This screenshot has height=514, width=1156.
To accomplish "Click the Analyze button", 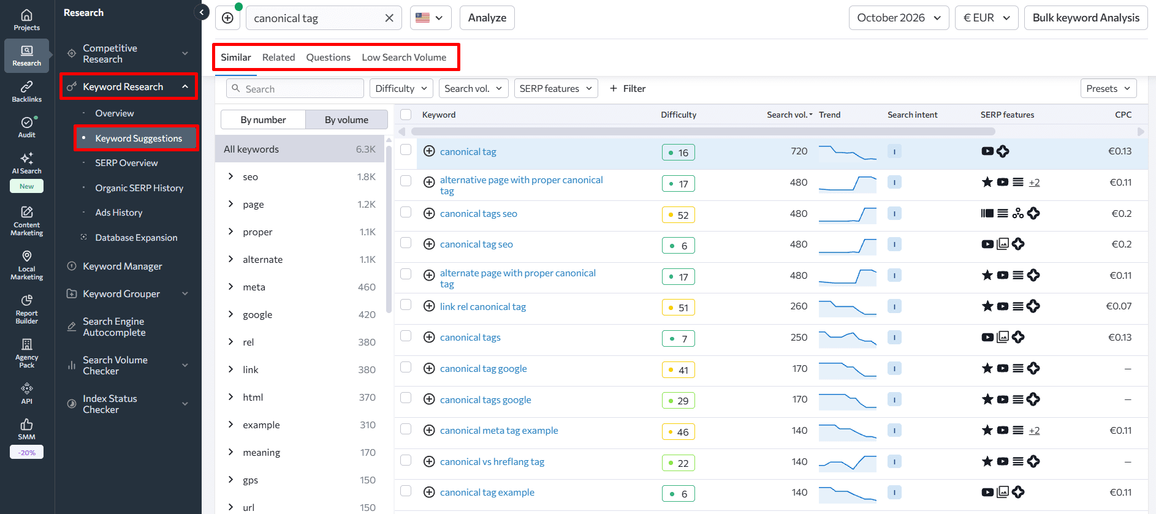I will click(x=487, y=18).
